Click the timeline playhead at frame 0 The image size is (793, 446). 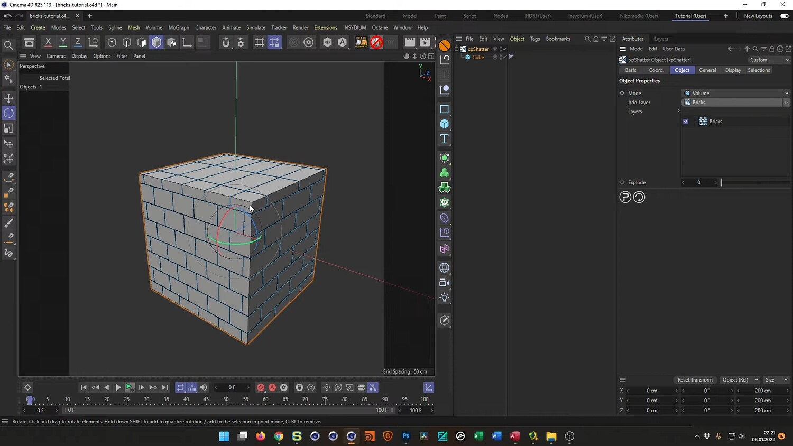[30, 399]
